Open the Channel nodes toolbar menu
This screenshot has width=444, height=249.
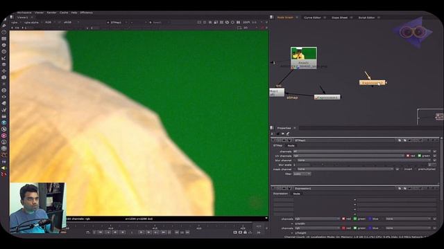[4, 39]
